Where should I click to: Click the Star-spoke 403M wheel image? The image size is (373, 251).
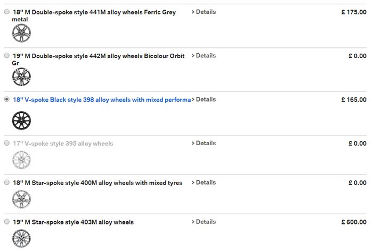coord(21,237)
